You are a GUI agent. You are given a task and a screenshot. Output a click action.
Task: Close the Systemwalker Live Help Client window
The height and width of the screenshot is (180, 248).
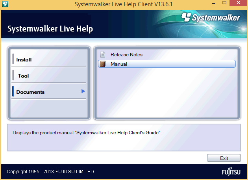click(x=238, y=3)
